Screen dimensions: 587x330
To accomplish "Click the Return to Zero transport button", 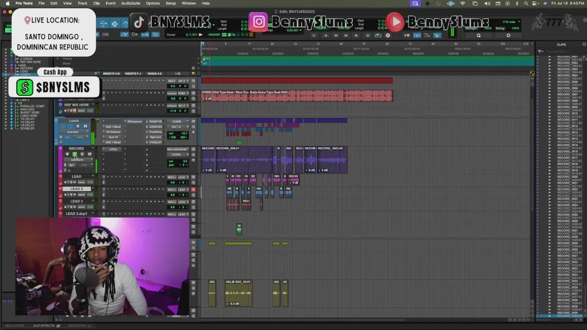I will point(326,35).
